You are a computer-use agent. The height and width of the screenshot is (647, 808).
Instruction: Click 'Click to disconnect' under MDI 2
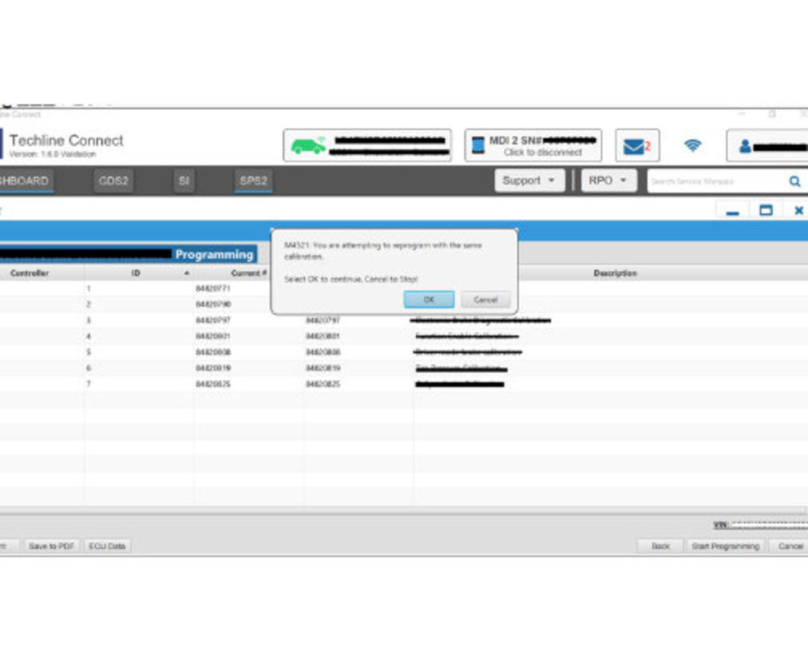[543, 153]
